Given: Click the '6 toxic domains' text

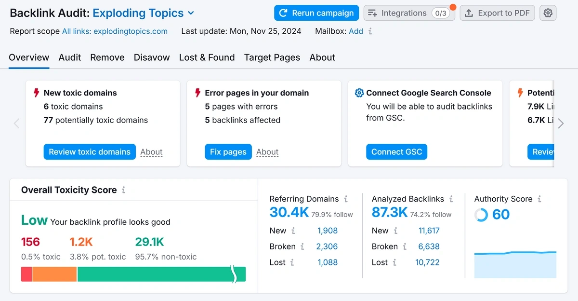Looking at the screenshot, I should pos(73,107).
